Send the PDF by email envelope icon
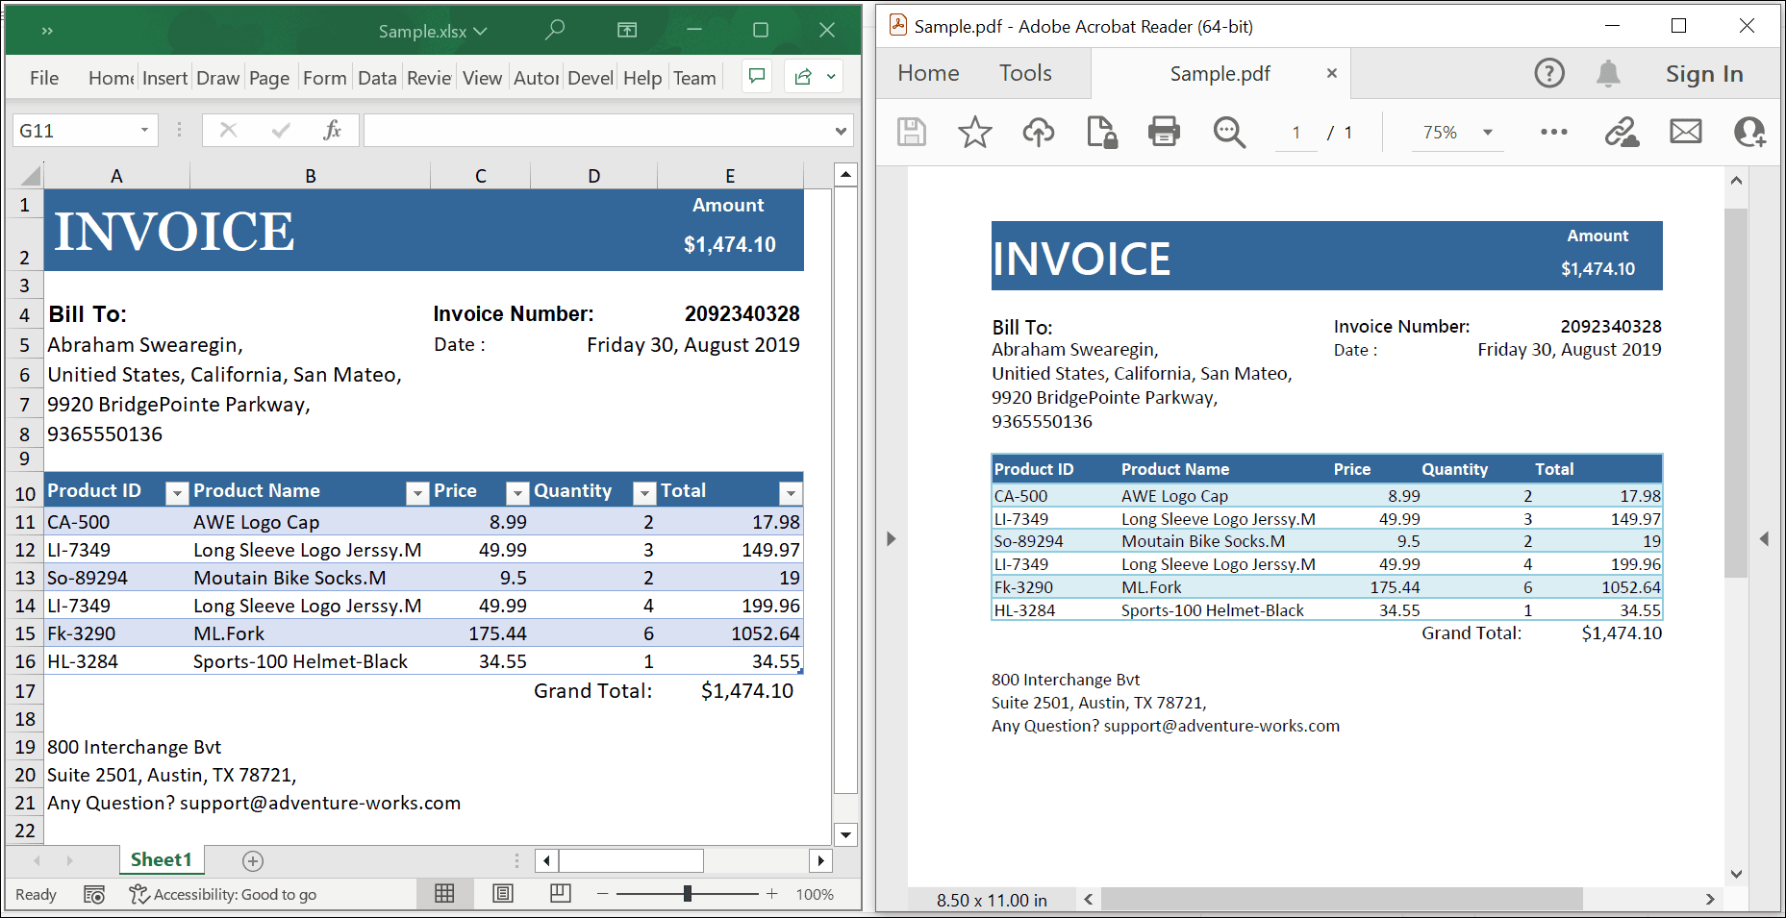The height and width of the screenshot is (918, 1786). (1685, 132)
